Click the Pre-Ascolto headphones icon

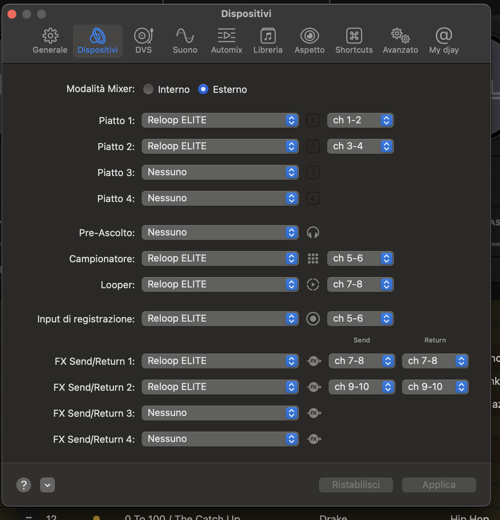[x=313, y=233]
